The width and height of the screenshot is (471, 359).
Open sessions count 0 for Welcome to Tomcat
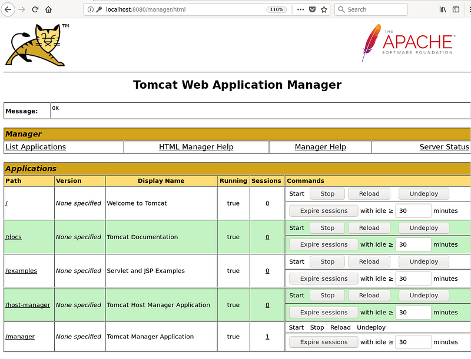coord(267,203)
